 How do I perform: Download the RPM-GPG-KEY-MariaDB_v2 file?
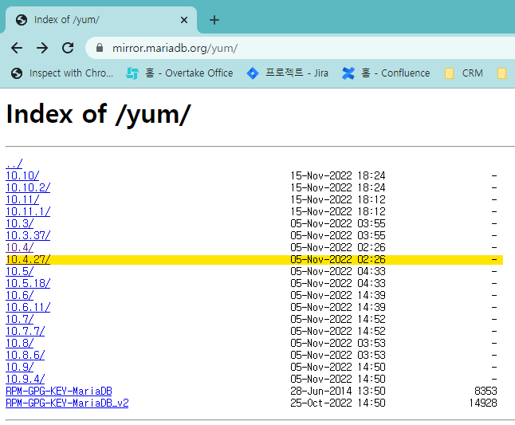(67, 403)
